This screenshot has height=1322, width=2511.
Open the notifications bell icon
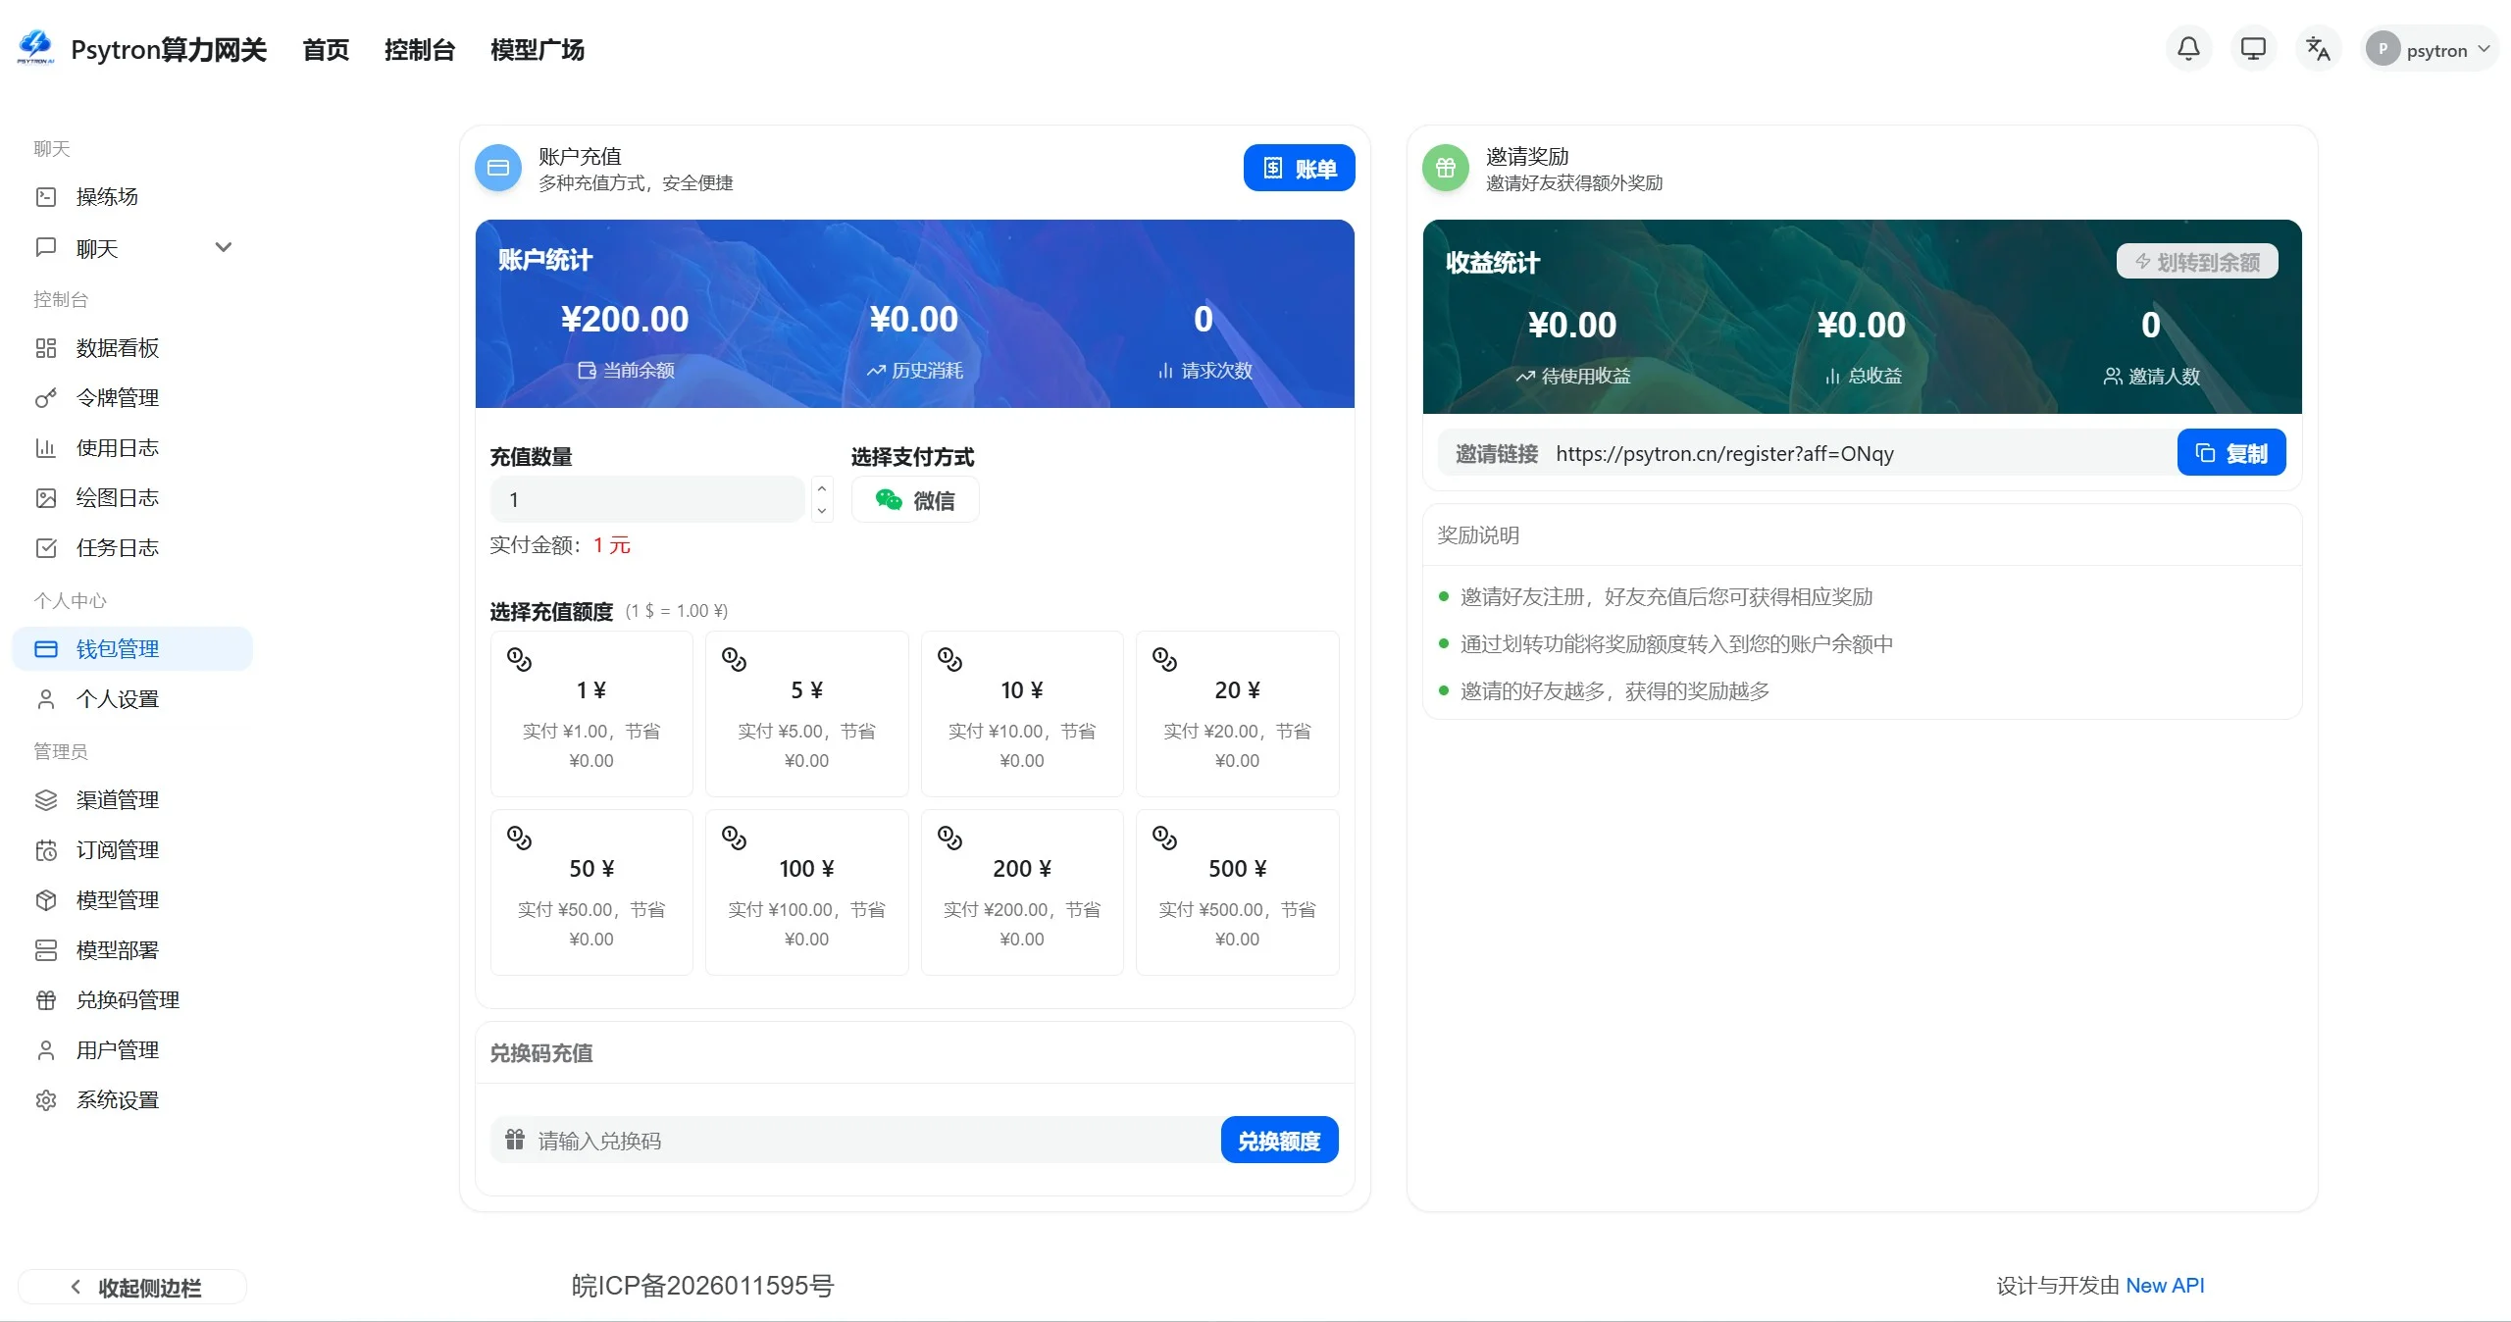(2188, 49)
